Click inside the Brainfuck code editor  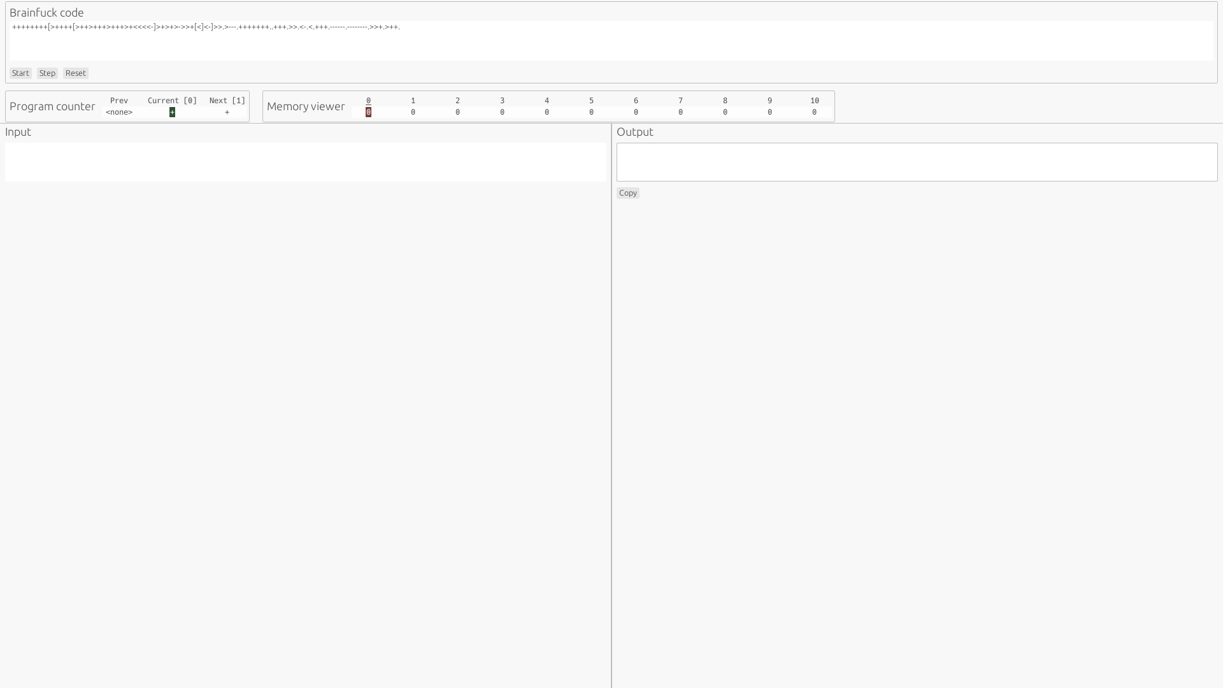[x=611, y=41]
